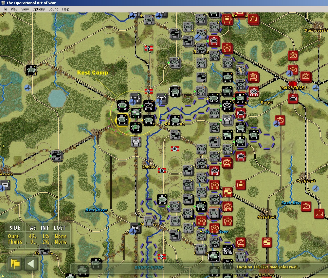Click the 'Location 146,172: road, (observed)' status text
Screen dimensions: 328x278
268,267
